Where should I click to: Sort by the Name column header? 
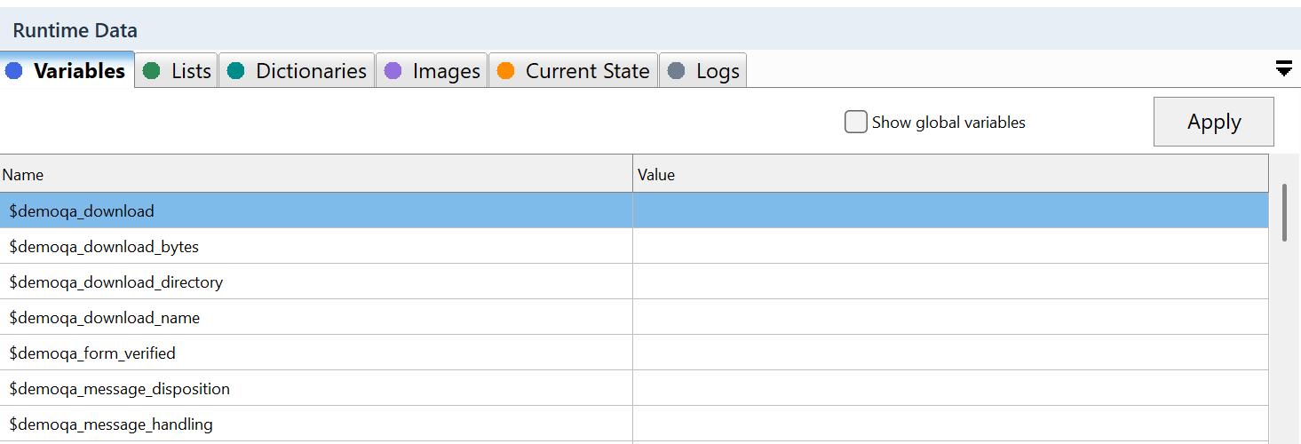pyautogui.click(x=316, y=174)
